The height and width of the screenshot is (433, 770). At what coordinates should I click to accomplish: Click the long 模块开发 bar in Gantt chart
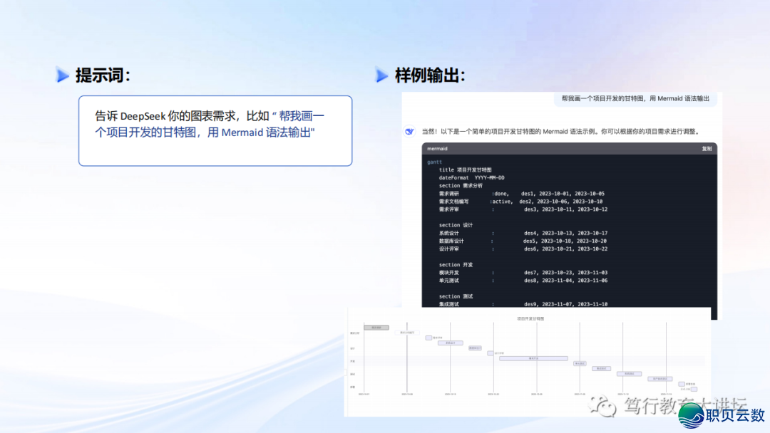pyautogui.click(x=533, y=358)
